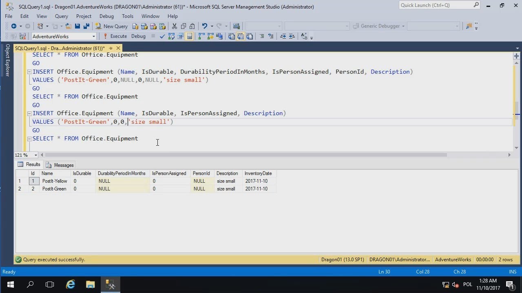
Task: Click the Specify Values for Template Parameters icon
Action: point(304,36)
